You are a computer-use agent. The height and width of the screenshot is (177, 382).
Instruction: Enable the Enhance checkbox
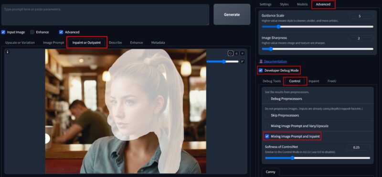click(x=32, y=32)
